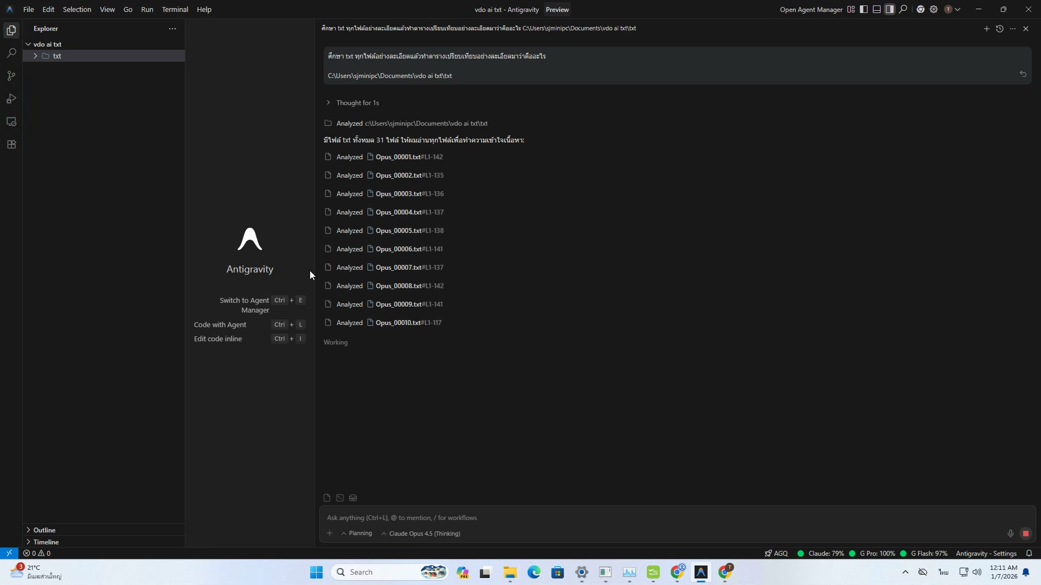The image size is (1041, 585).
Task: Open the Run and Debug view
Action: click(11, 99)
